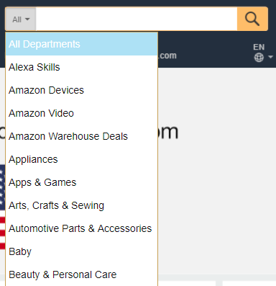Open the EN language selector arrow
276x286 pixels.
coord(271,57)
